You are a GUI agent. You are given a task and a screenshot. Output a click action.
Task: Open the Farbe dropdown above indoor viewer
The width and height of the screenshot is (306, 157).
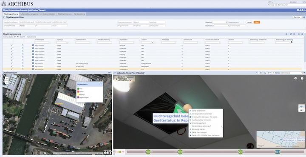(291, 73)
